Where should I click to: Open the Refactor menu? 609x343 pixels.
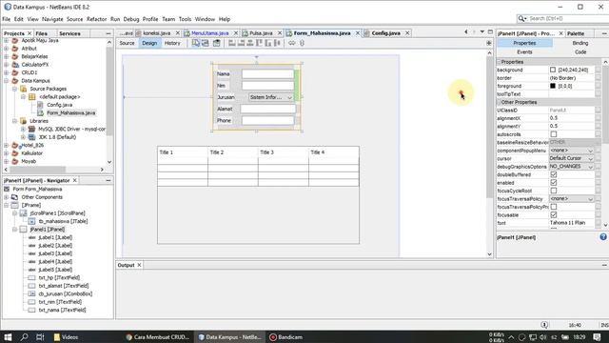(x=96, y=19)
